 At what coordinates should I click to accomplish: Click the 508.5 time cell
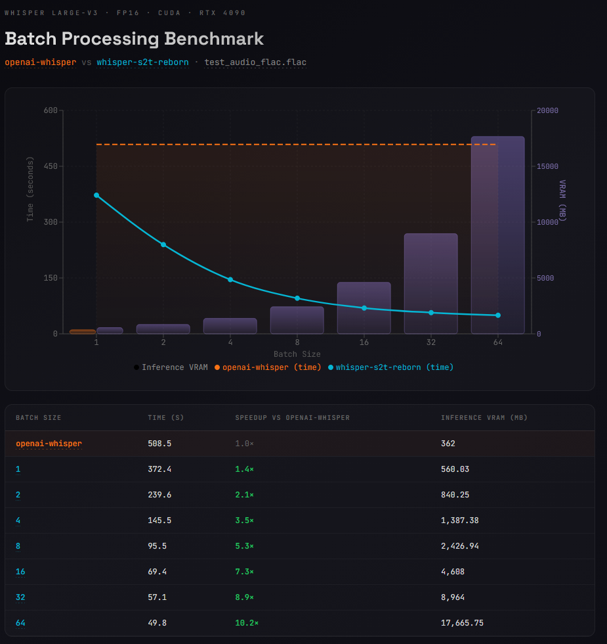coord(159,444)
